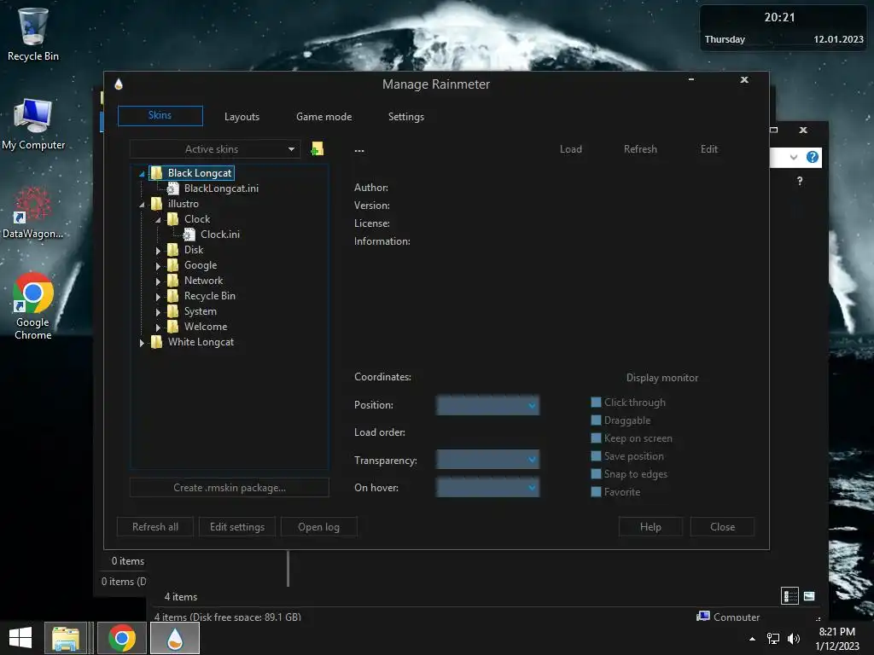Viewport: 874px width, 655px height.
Task: Toggle the Save position checkbox
Action: point(596,456)
